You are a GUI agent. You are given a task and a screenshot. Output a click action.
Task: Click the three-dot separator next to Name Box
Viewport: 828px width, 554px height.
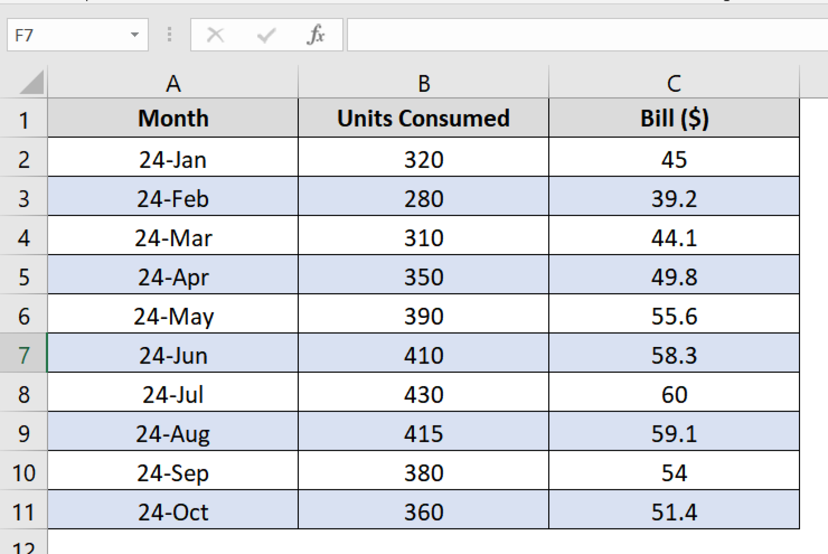(x=169, y=35)
